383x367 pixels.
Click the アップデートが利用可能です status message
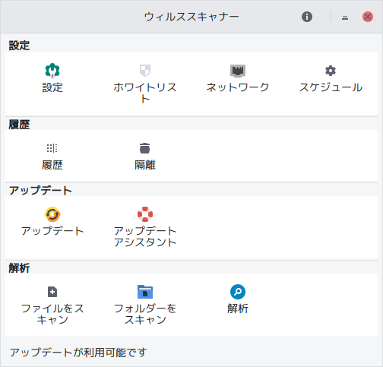tap(78, 353)
